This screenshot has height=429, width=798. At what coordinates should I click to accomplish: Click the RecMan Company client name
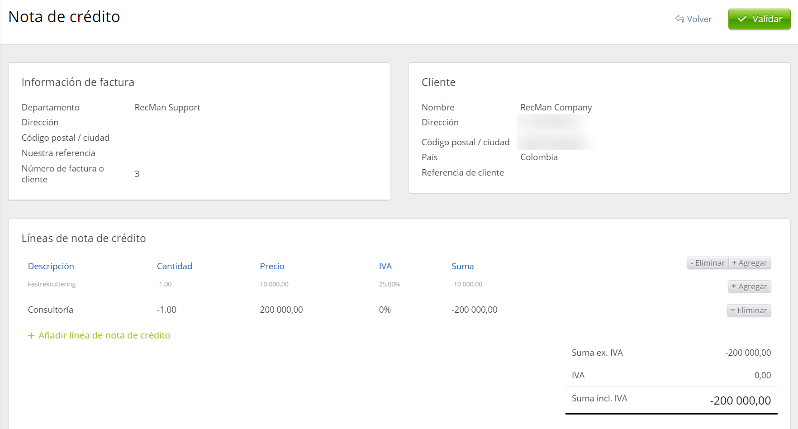556,107
